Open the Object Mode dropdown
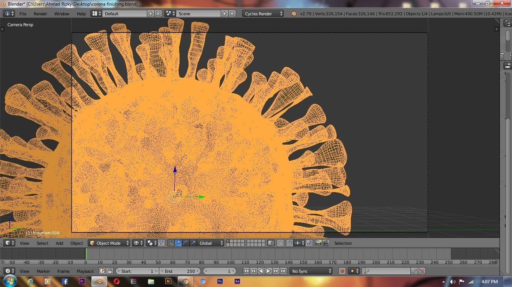Image resolution: width=512 pixels, height=287 pixels. pyautogui.click(x=109, y=243)
